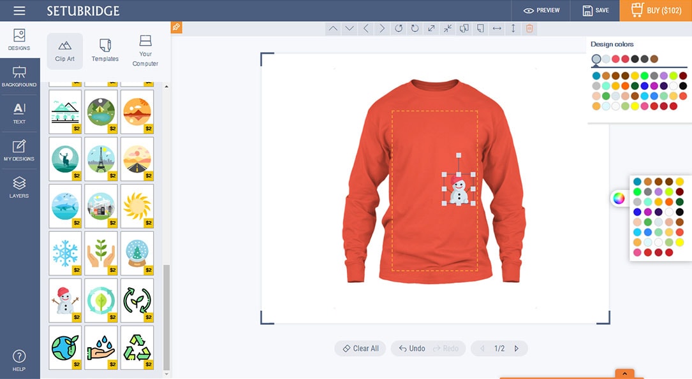Add the camping tent clip art

point(101,112)
